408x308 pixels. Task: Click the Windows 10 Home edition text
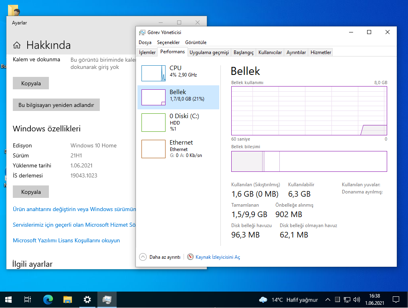[93, 145]
